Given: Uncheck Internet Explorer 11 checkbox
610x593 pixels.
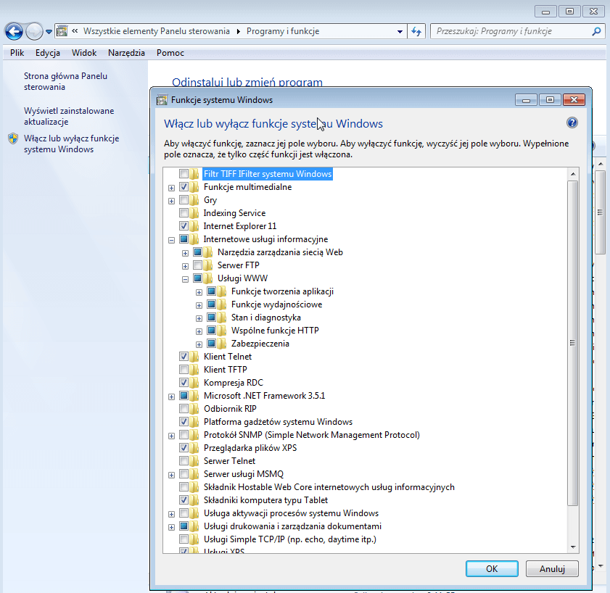Looking at the screenshot, I should (x=184, y=226).
